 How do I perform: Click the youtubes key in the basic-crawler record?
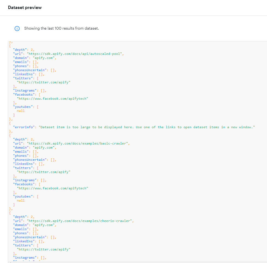(x=23, y=196)
